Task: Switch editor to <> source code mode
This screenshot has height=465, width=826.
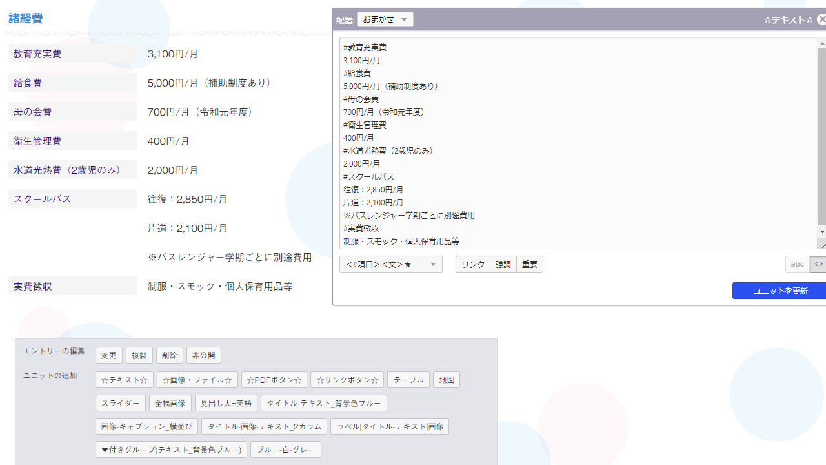Action: (818, 264)
